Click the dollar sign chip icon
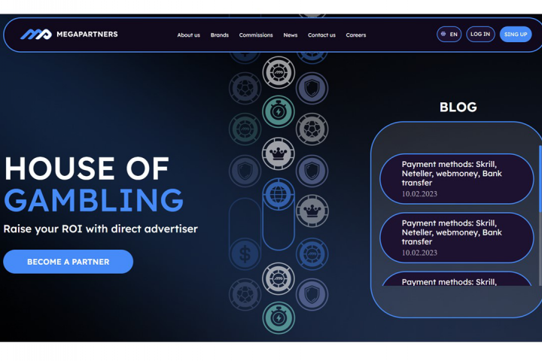The width and height of the screenshot is (542, 361). coord(245,254)
